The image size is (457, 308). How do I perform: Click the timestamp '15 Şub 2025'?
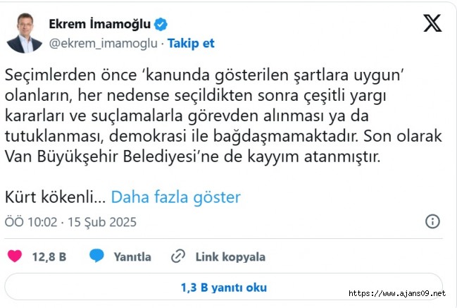click(102, 222)
